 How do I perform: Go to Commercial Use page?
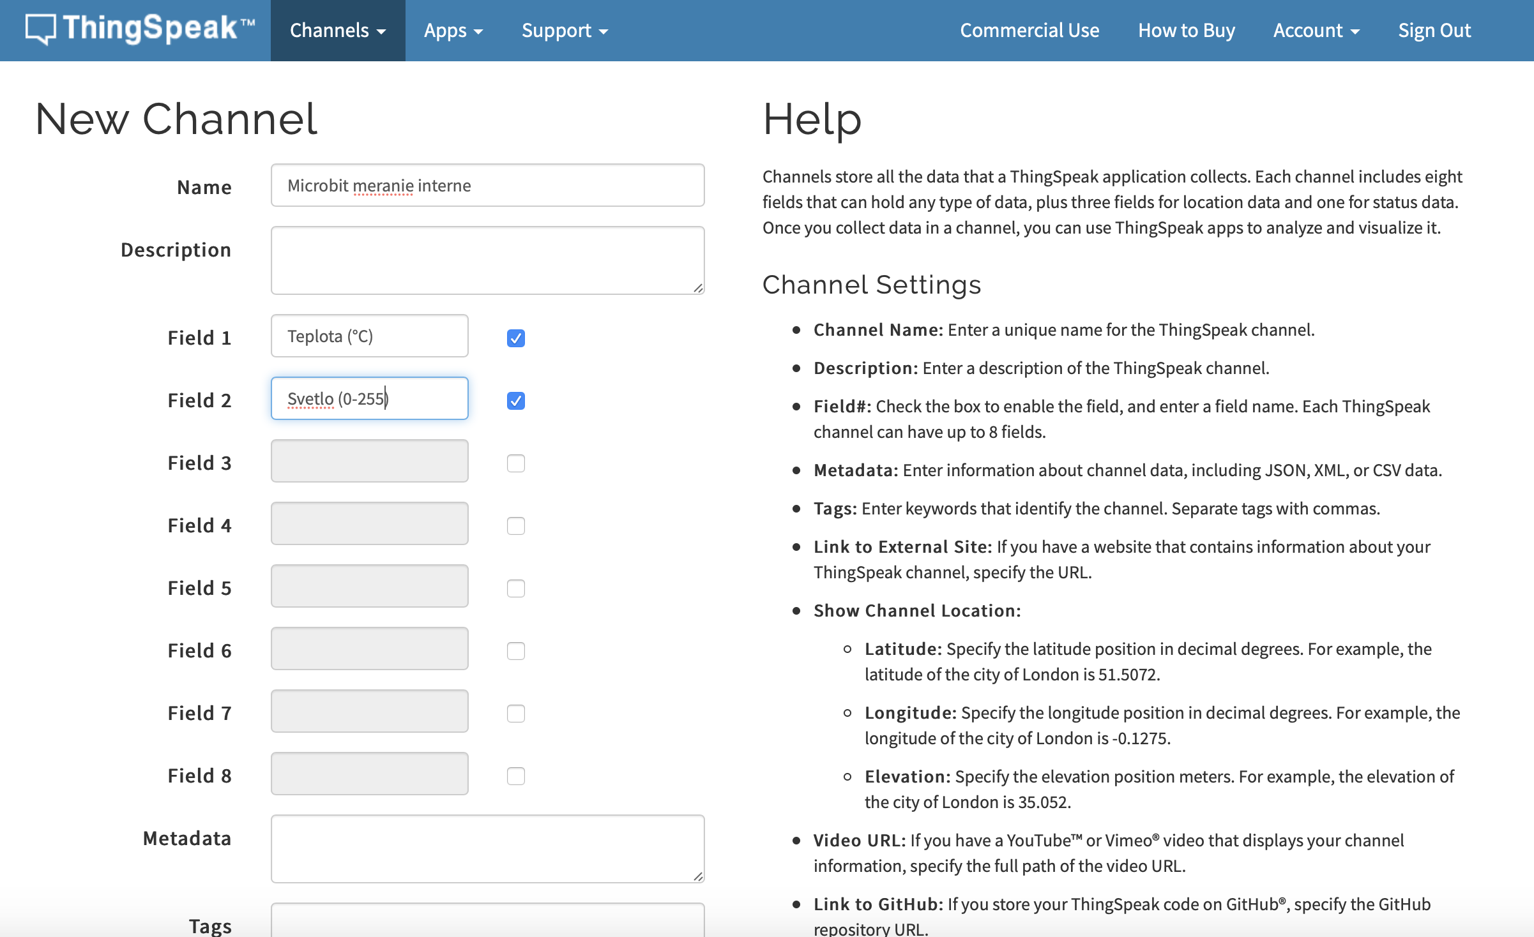[x=1029, y=31]
